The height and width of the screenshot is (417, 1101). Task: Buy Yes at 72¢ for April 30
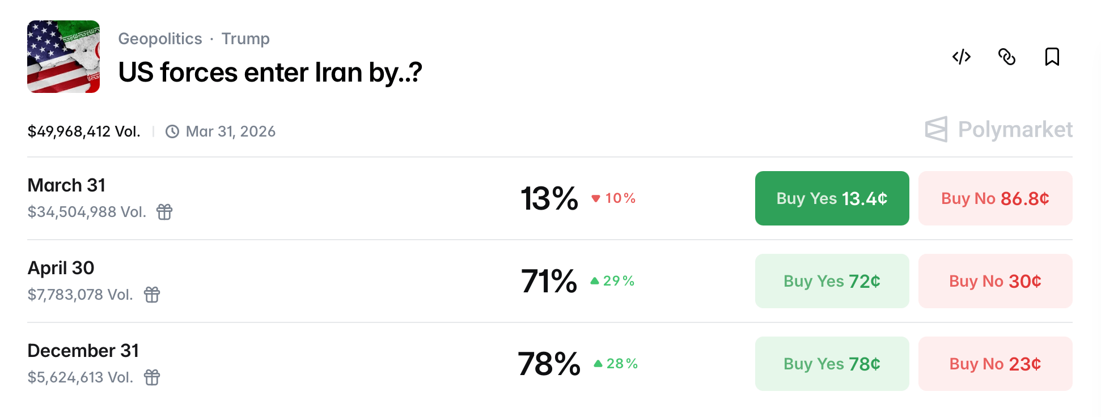(831, 281)
